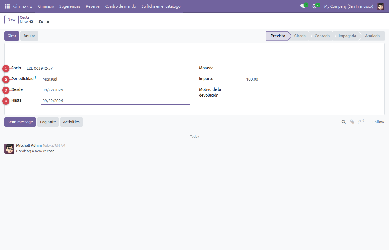Open the Sugerencias menu
Screen dimensions: 389x250
(x=70, y=6)
